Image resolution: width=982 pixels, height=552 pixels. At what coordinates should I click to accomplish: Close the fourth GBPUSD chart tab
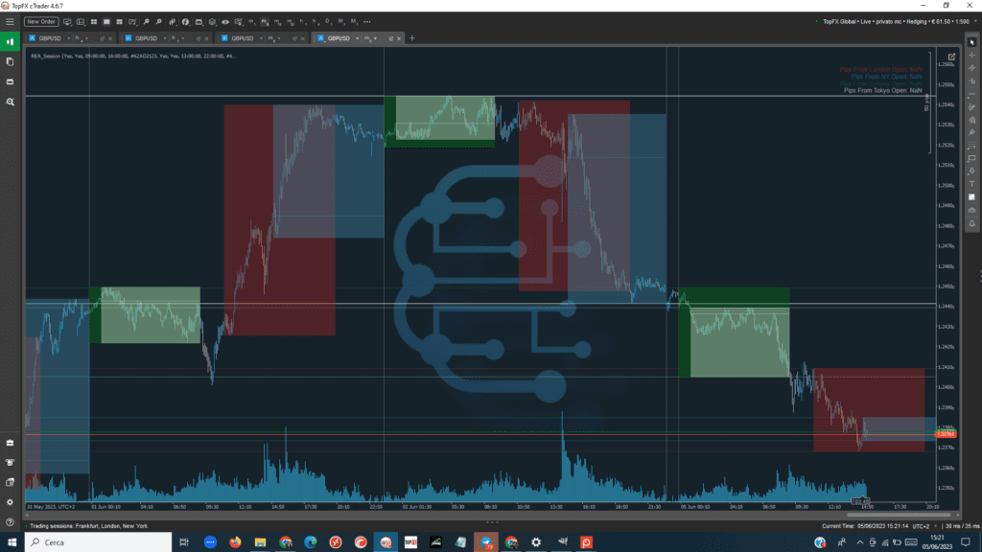point(399,38)
